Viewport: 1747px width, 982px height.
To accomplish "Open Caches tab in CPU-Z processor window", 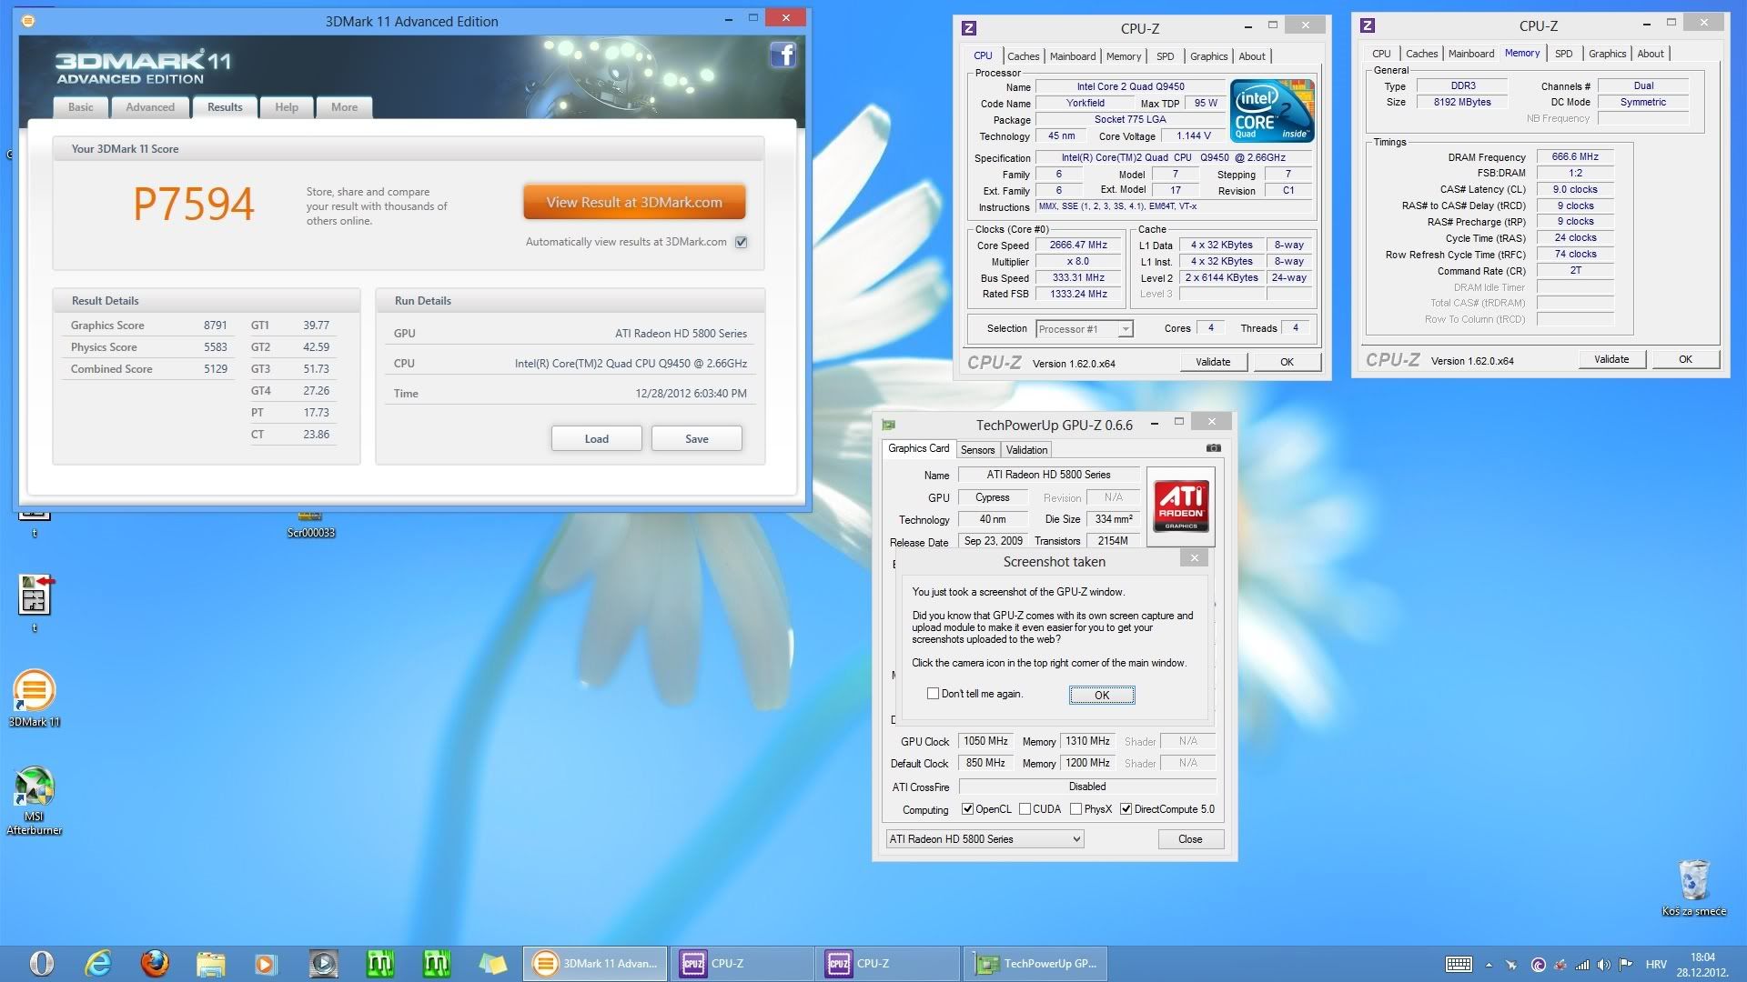I will (1023, 56).
